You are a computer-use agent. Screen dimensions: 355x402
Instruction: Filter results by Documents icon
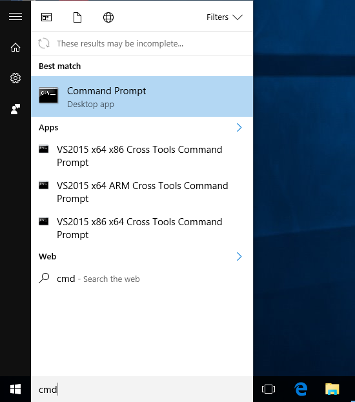coord(77,17)
